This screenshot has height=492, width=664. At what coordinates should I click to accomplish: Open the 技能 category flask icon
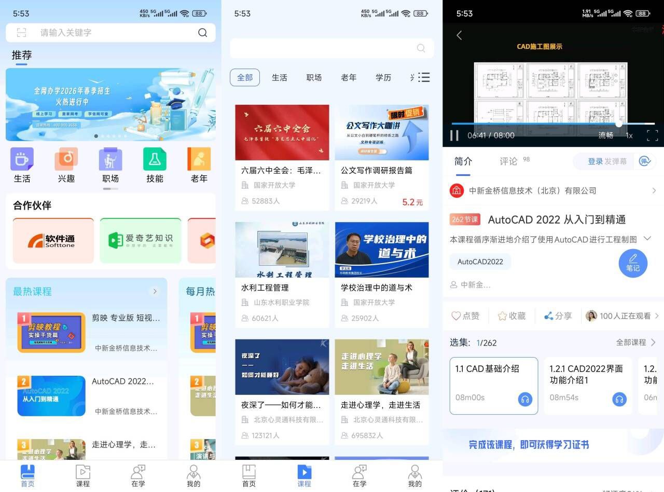coord(155,159)
